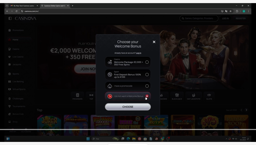Select Sport First Deposit Bonus radio button
This screenshot has height=145, width=256.
(x=147, y=74)
